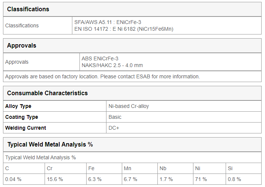Select the Consumable Characteristics header
The height and width of the screenshot is (187, 265).
(47, 93)
